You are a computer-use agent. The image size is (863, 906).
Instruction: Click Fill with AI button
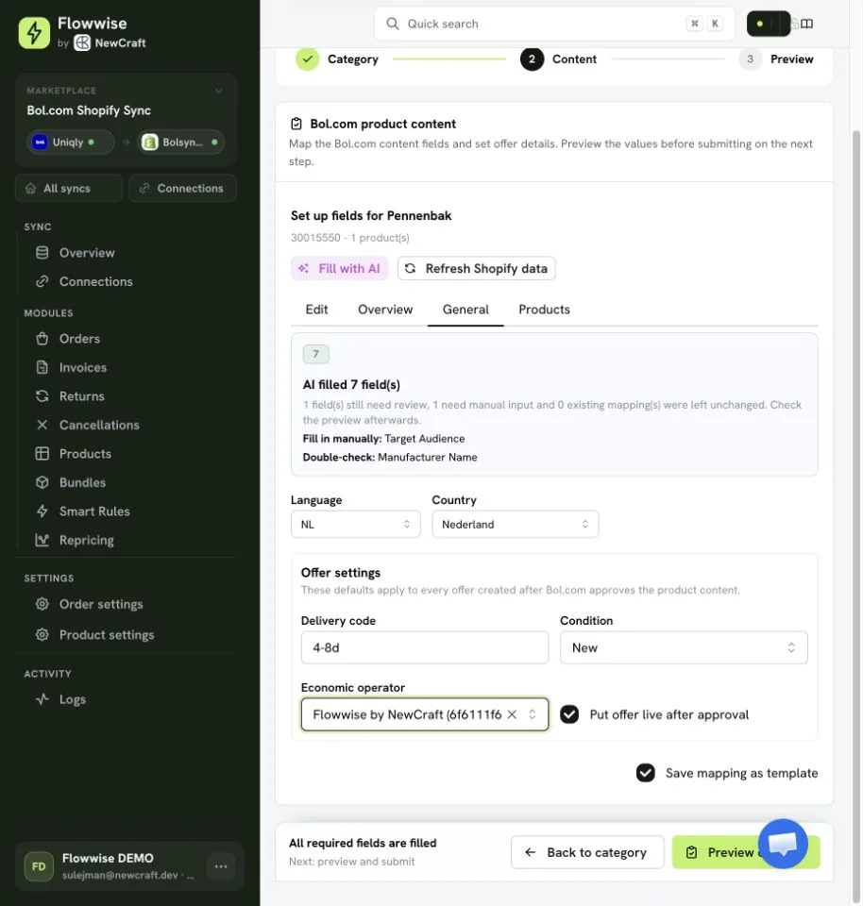click(339, 269)
